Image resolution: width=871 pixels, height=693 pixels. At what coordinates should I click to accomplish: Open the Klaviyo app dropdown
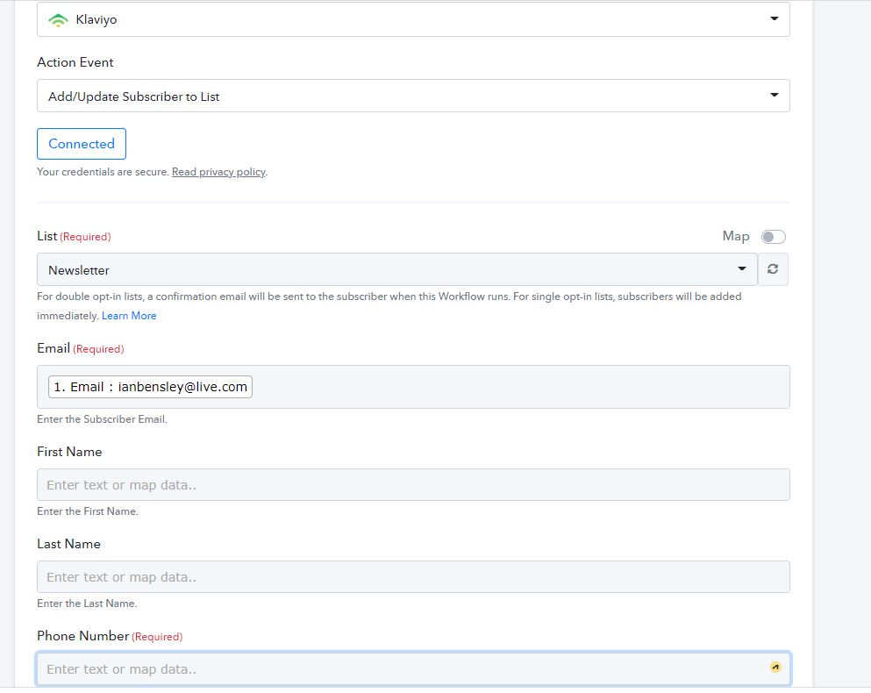click(413, 19)
